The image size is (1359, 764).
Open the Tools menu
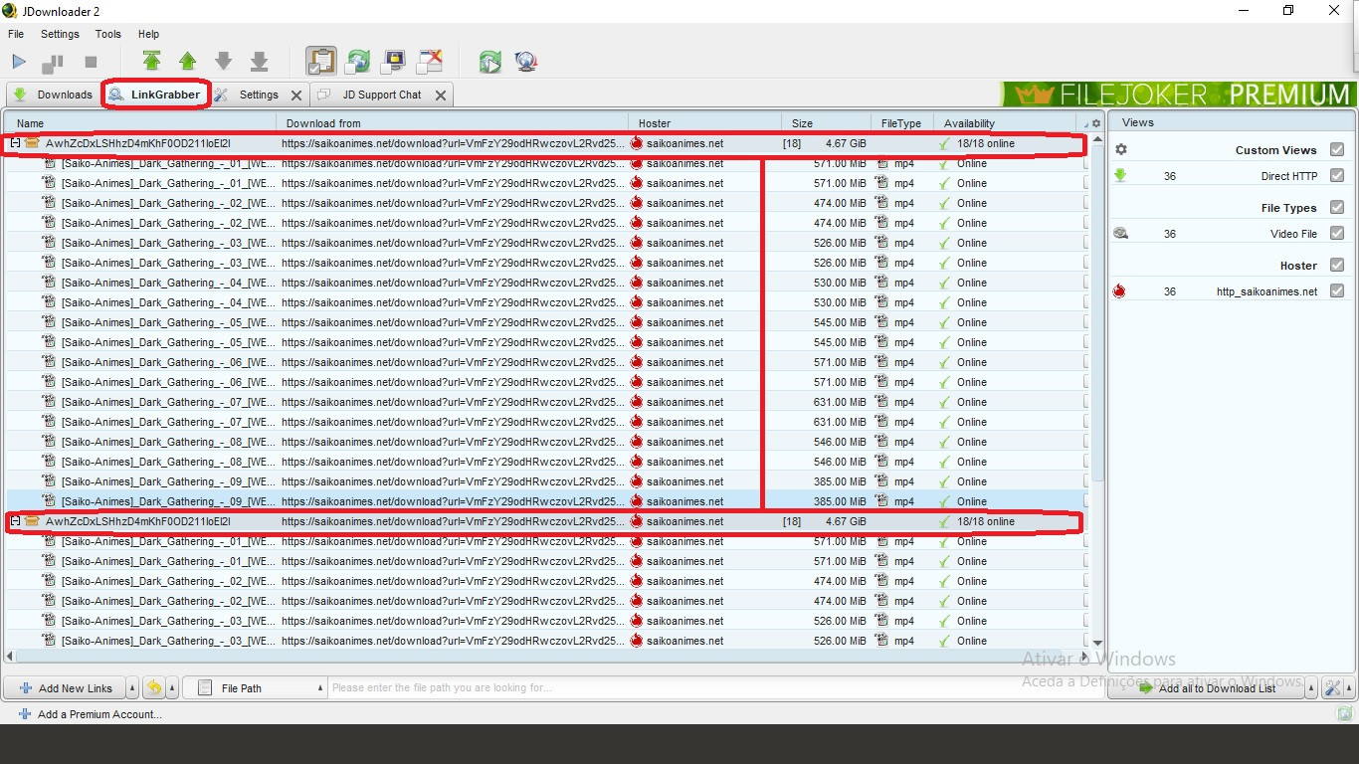point(108,34)
